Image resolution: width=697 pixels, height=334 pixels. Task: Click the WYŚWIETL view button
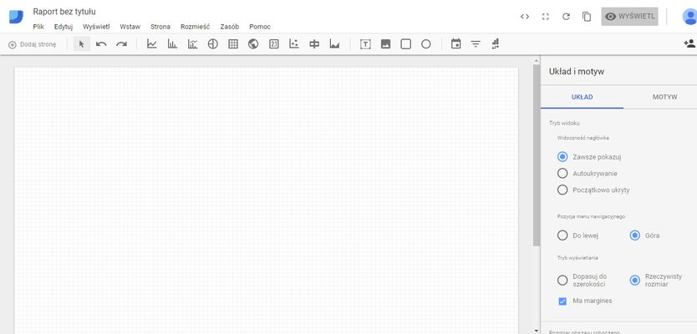click(x=629, y=17)
